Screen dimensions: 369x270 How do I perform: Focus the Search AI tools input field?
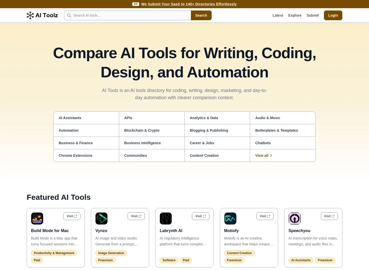pos(128,15)
